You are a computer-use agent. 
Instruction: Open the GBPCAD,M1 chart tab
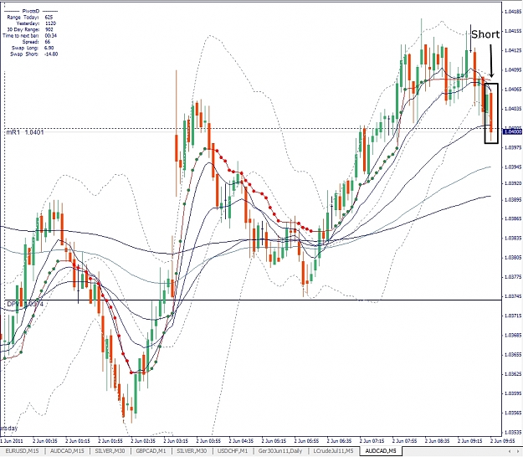151,451
